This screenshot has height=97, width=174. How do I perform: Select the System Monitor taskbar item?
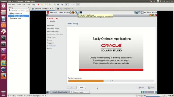[x=80, y=92]
